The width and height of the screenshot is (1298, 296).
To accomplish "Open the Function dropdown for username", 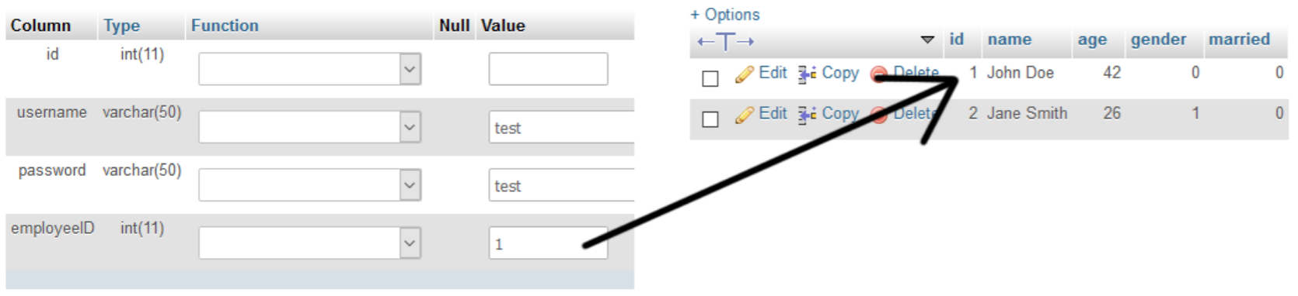I will (x=309, y=127).
